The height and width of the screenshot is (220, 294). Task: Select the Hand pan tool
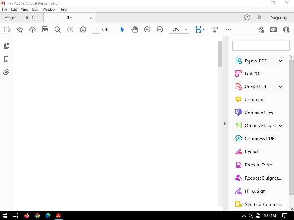[x=135, y=30]
